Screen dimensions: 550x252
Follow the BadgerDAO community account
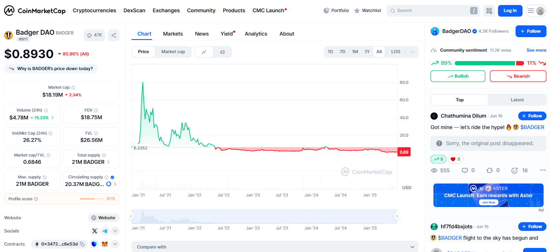(x=531, y=31)
